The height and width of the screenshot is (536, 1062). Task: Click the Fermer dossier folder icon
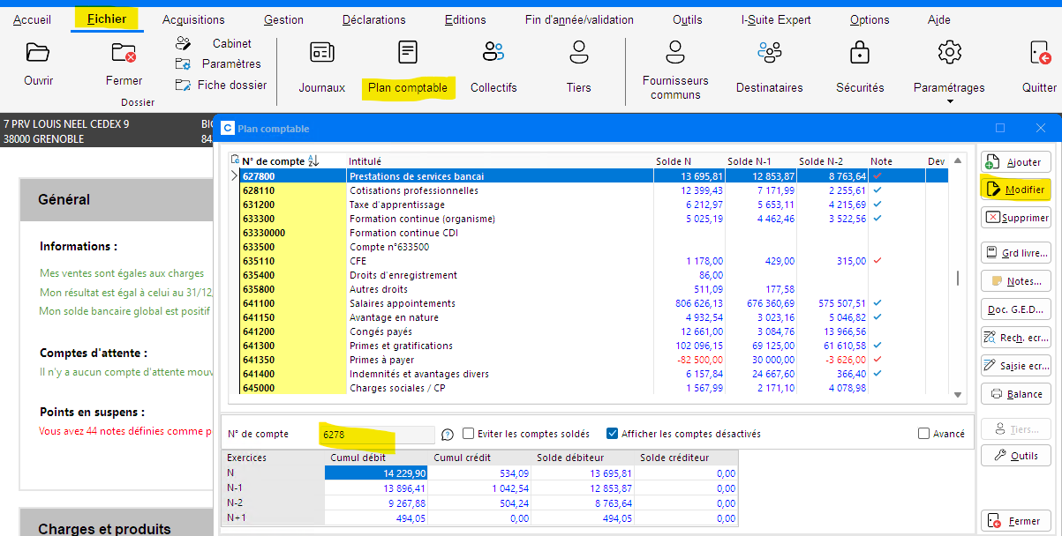coord(124,53)
